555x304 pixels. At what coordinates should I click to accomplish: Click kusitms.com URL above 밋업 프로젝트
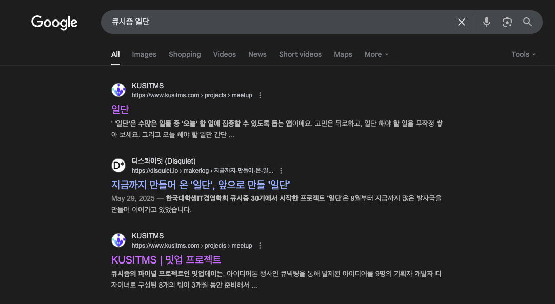[192, 246]
